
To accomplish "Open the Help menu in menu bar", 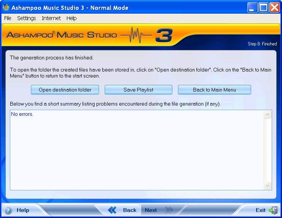I will click(x=71, y=18).
